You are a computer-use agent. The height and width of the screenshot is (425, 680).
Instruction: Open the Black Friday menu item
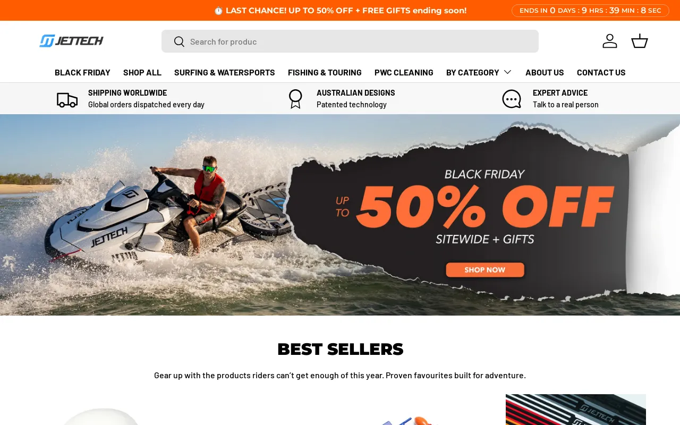pos(82,72)
